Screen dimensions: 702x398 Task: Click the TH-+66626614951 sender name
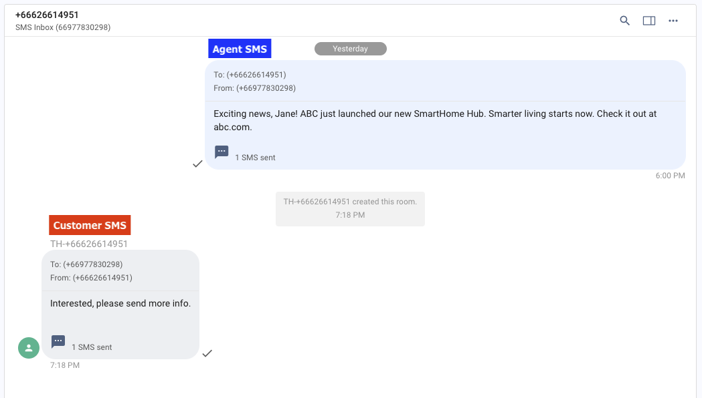click(x=88, y=244)
